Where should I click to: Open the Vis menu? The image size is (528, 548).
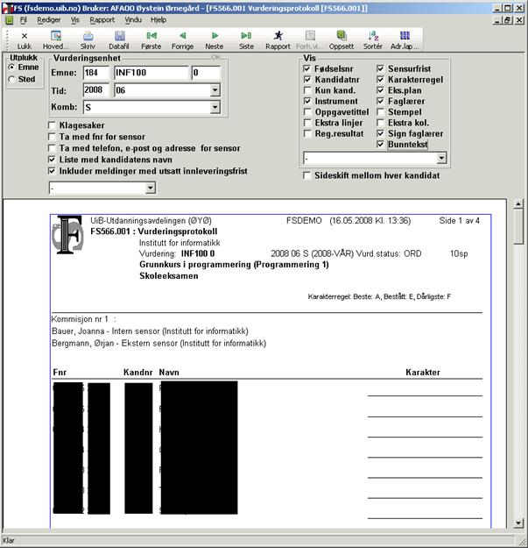(75, 20)
